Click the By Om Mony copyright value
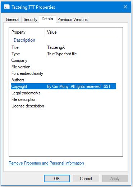Image resolution: width=133 pixels, height=187 pixels. [x=80, y=86]
